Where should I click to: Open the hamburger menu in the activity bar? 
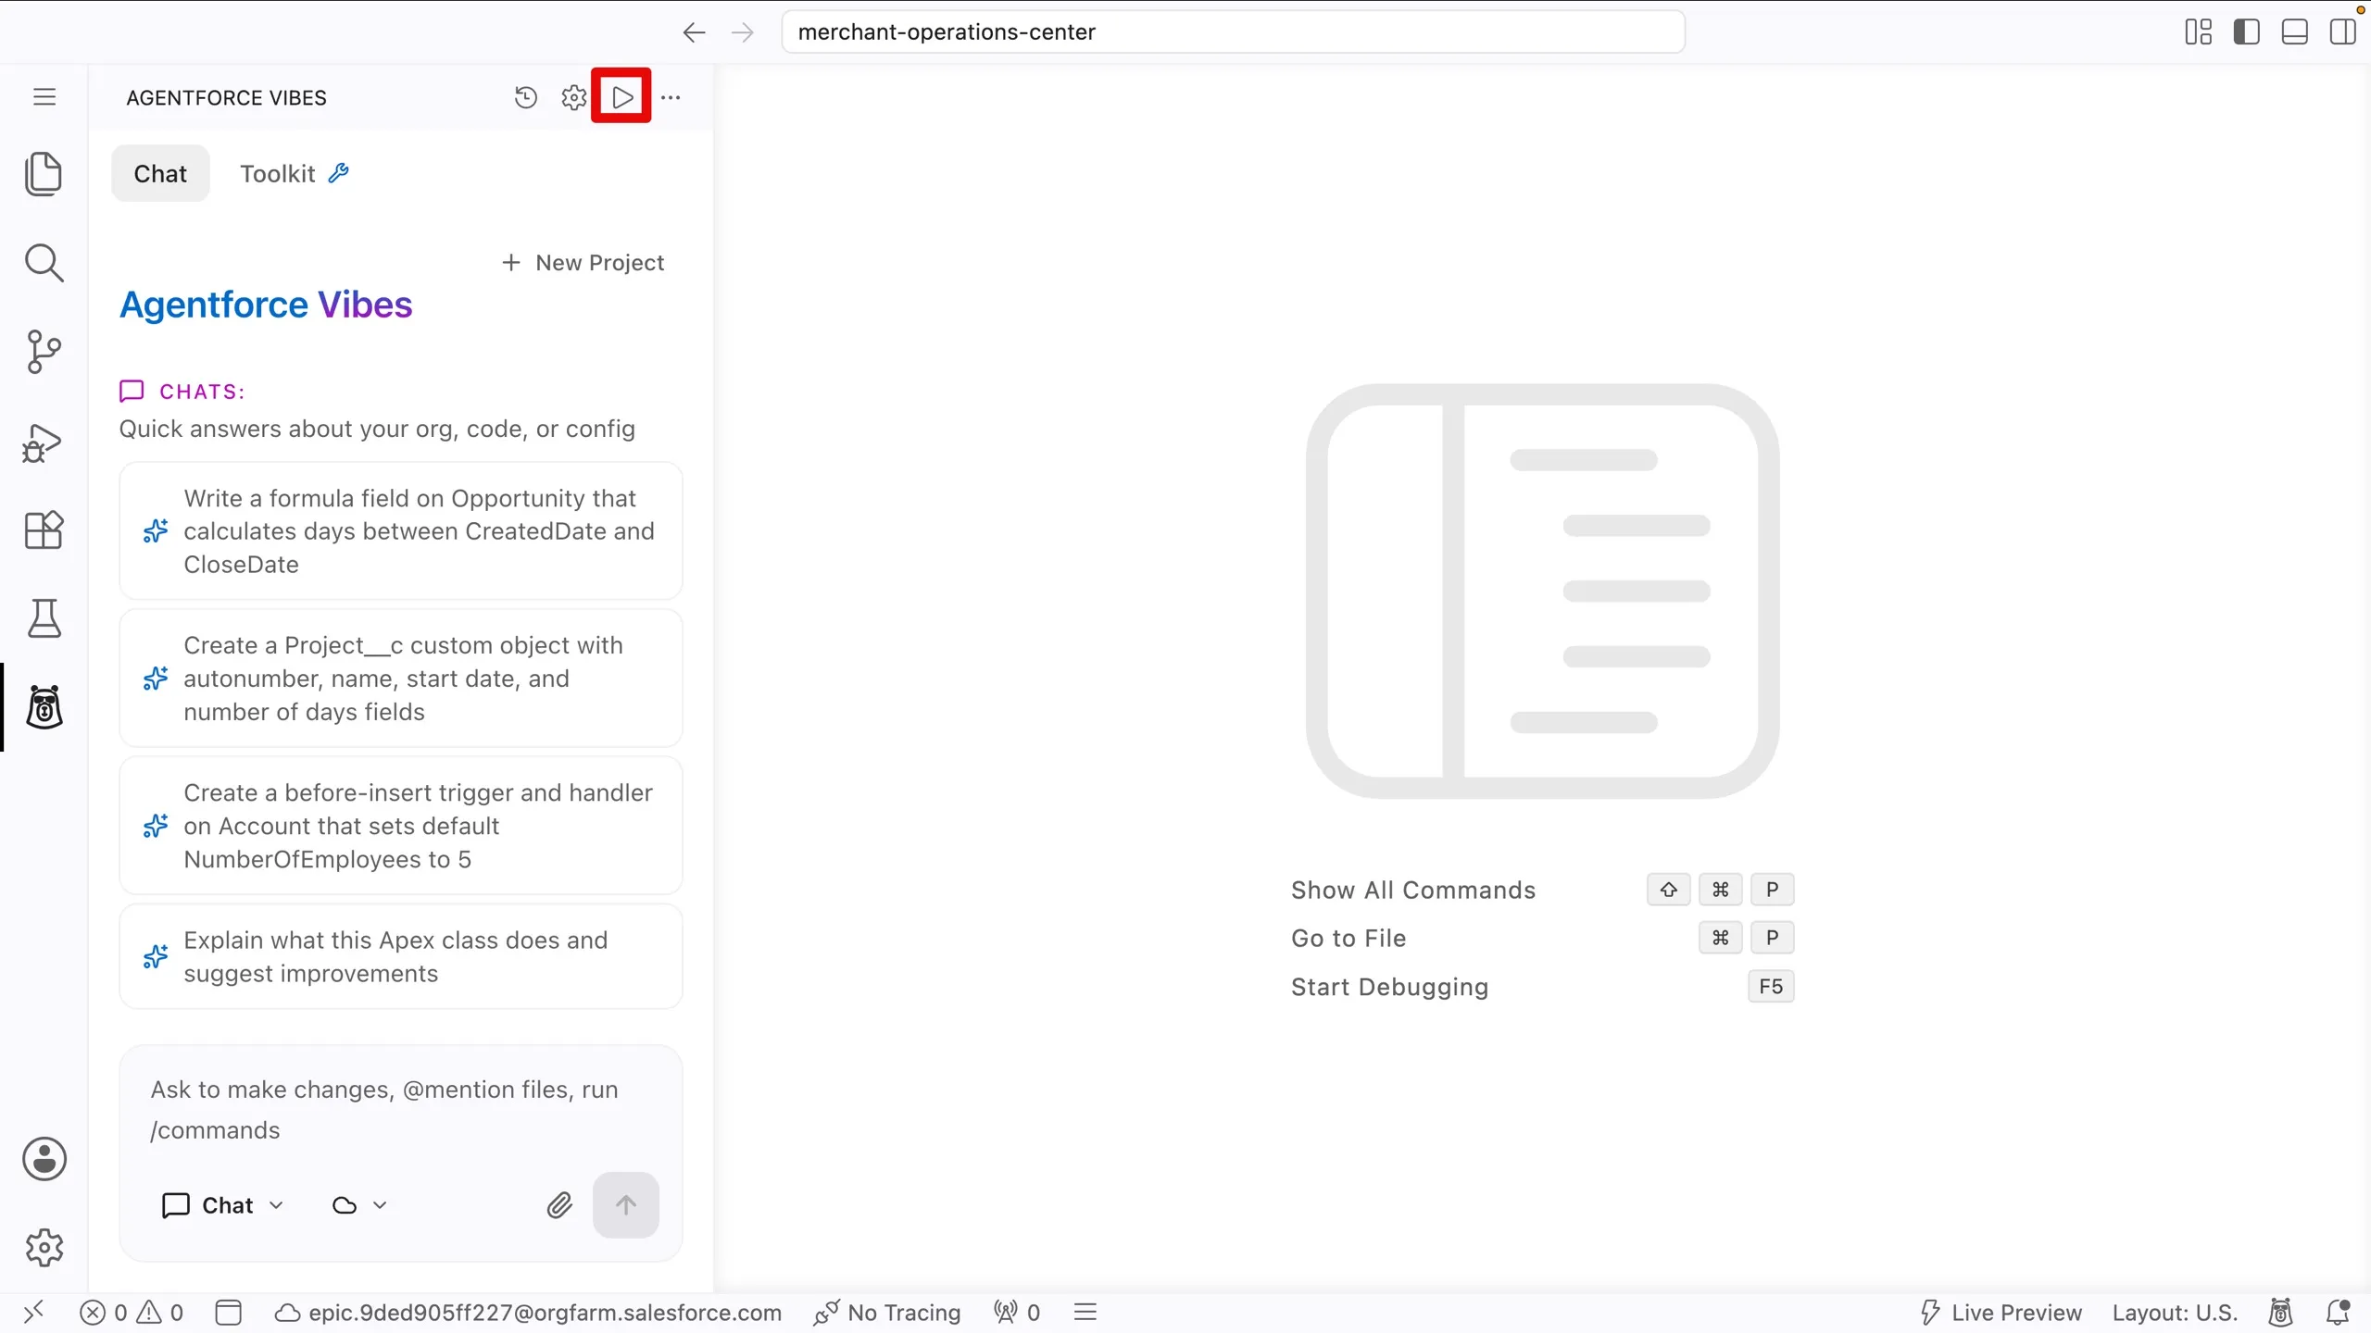(44, 97)
